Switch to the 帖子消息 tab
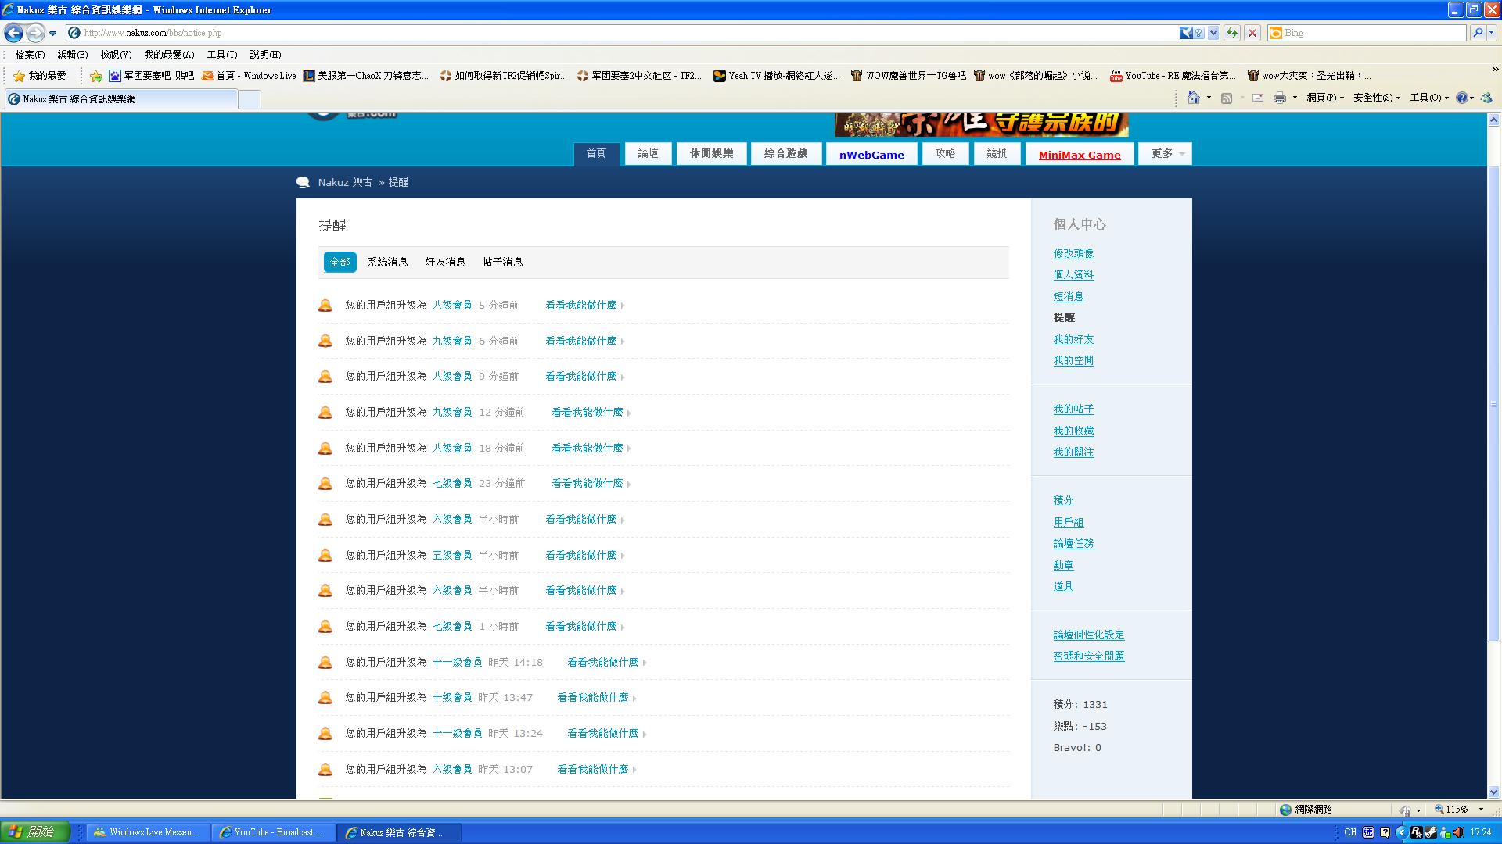Screen dimensions: 1502x844 click(x=502, y=262)
